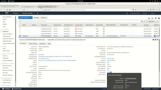Open the Mumbai region dropdown
161x90 pixels.
145,13
